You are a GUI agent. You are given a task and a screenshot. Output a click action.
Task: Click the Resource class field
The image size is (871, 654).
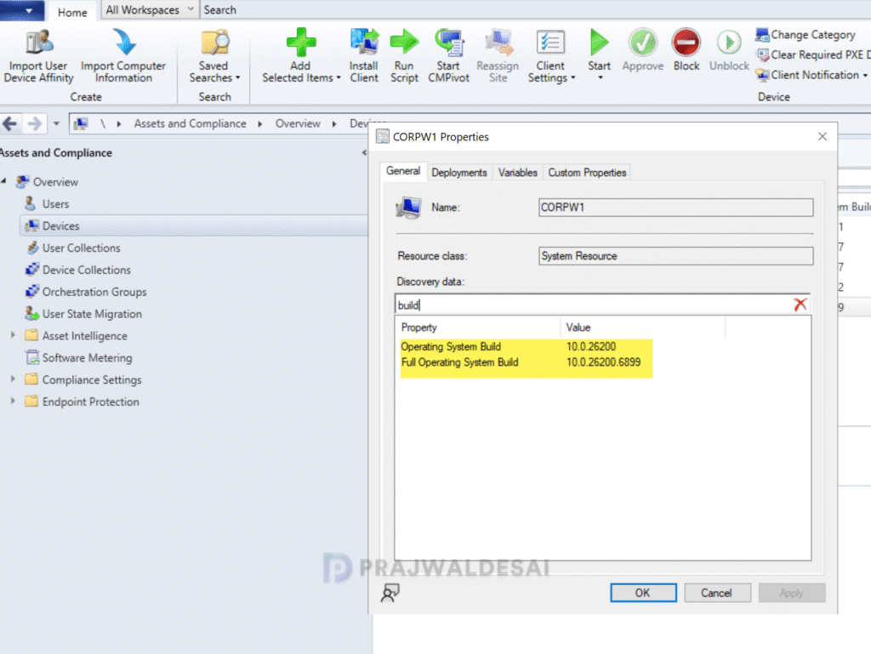pyautogui.click(x=675, y=256)
